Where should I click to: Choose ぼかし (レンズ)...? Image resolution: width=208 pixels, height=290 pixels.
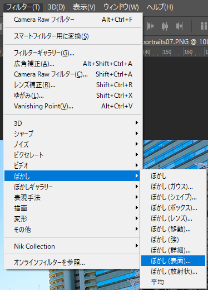[173, 218]
